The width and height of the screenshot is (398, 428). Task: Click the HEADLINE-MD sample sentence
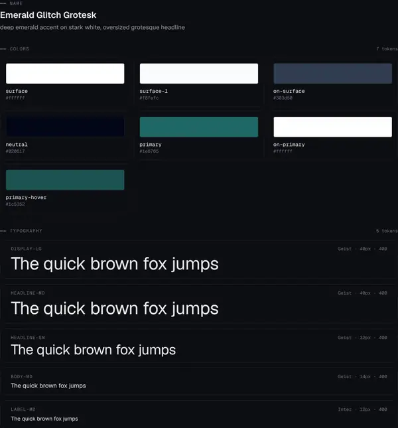115,309
